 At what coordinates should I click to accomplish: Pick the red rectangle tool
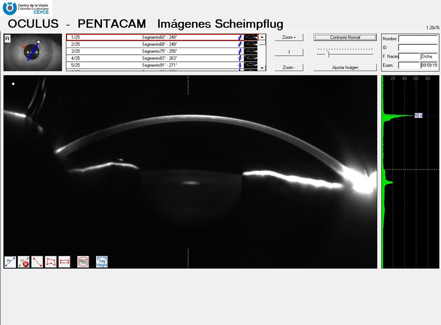(64, 262)
